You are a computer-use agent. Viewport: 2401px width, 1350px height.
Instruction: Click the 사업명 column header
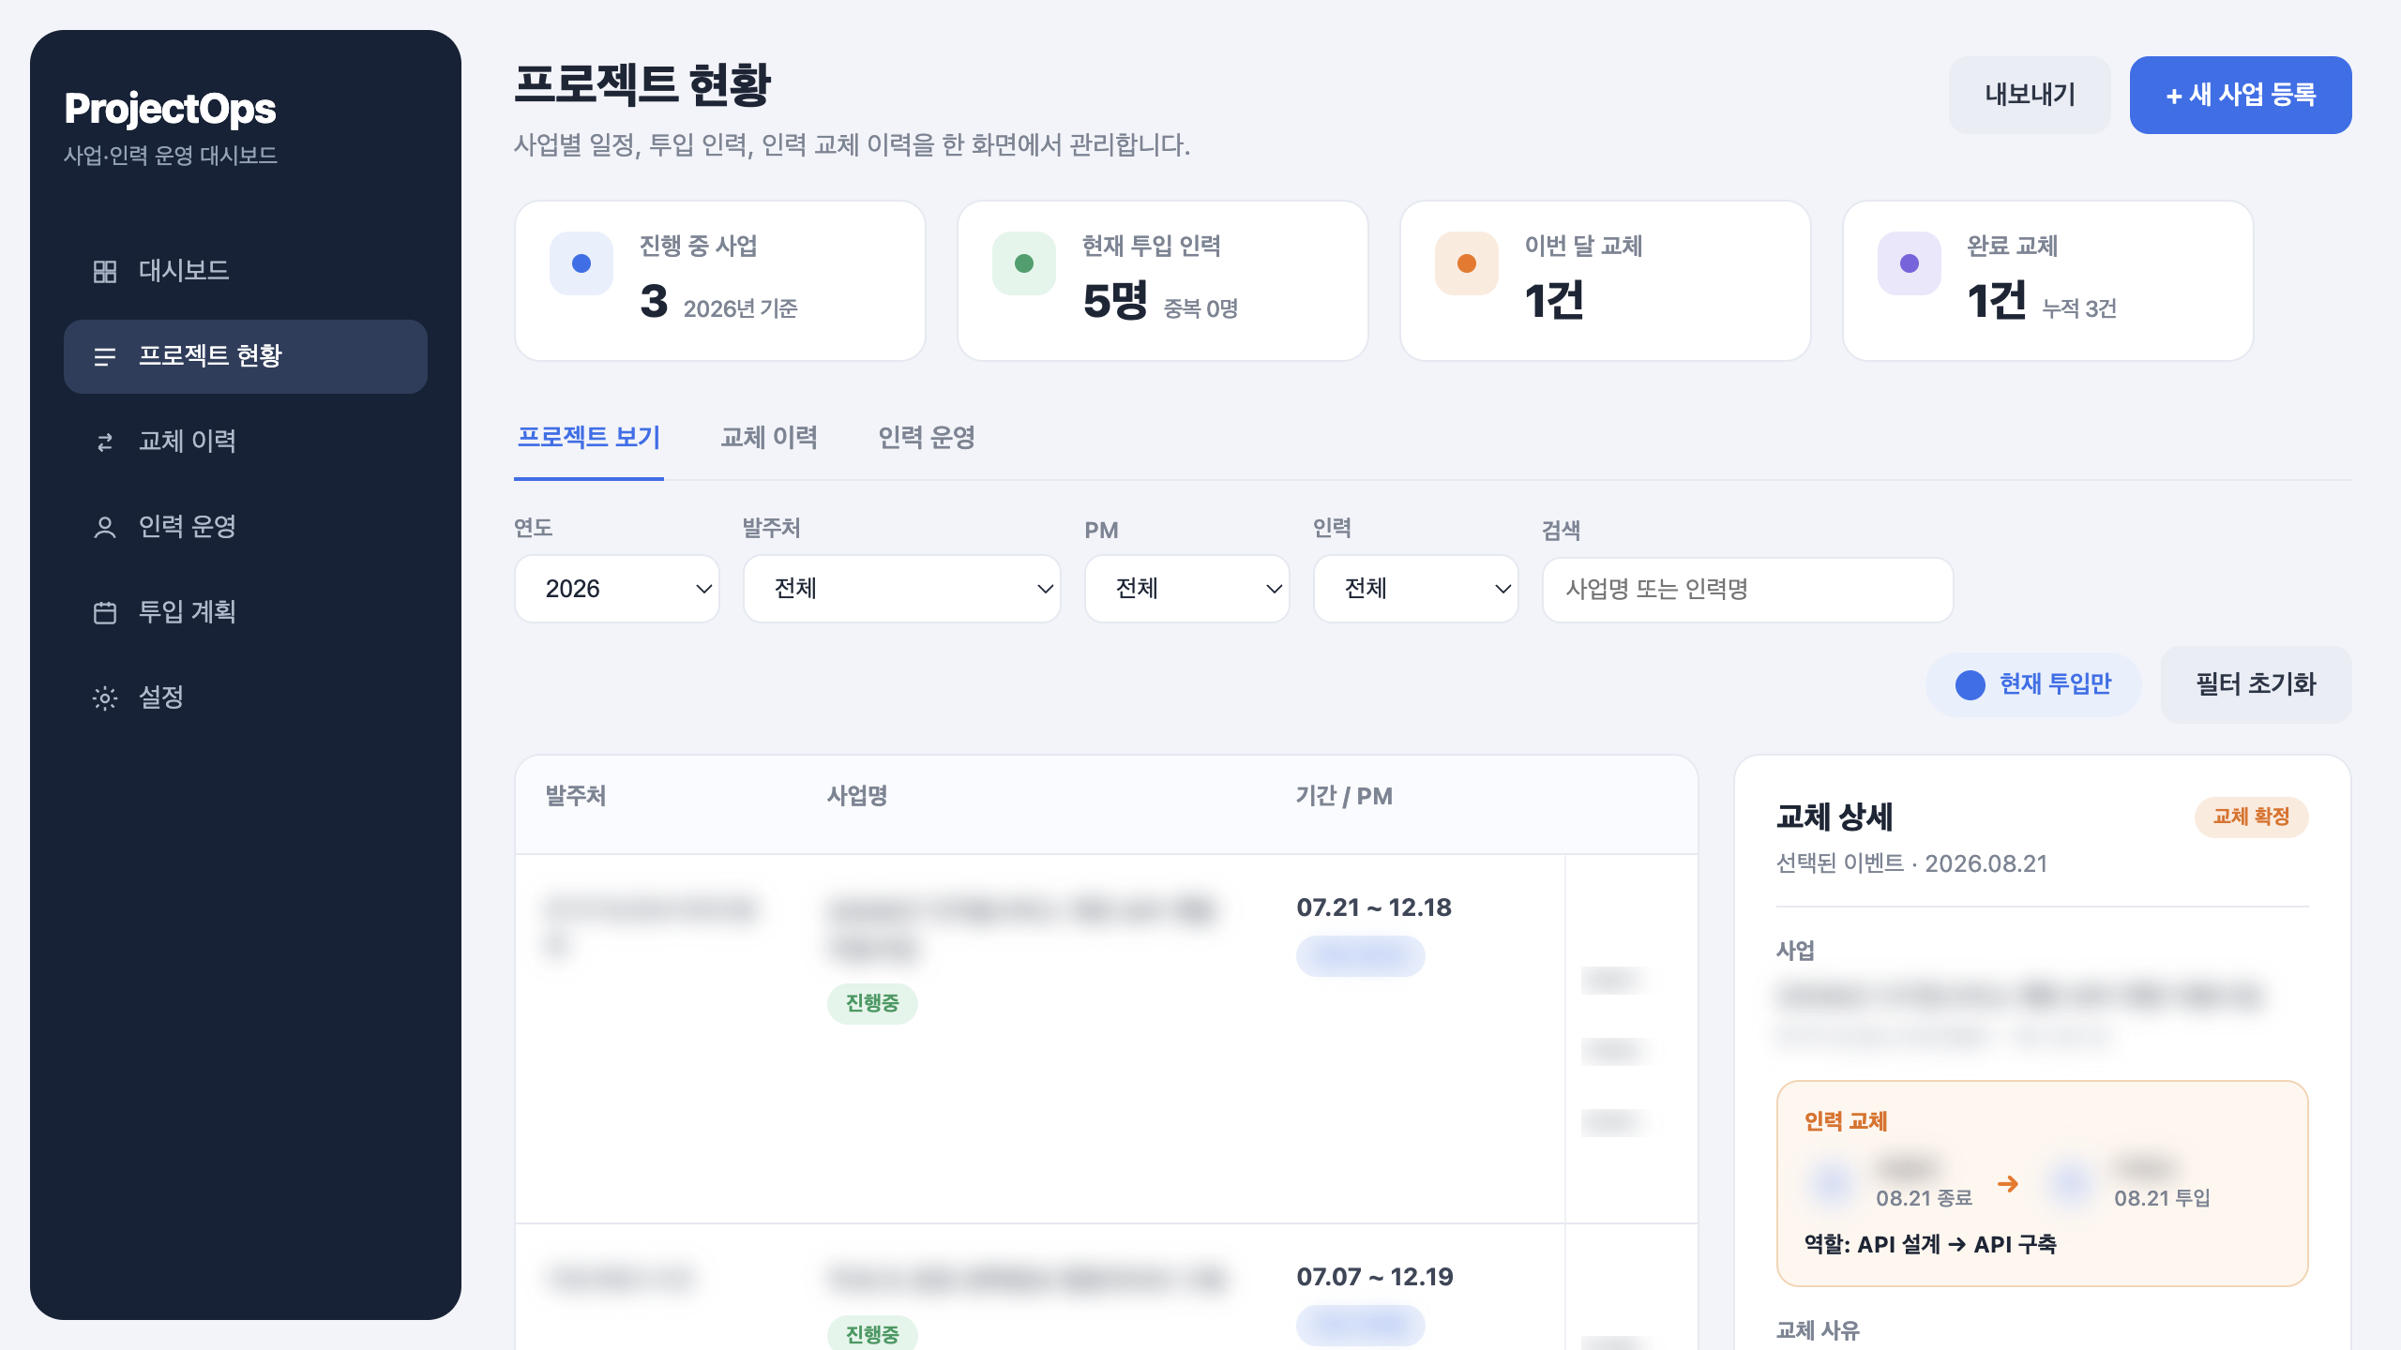(x=857, y=796)
